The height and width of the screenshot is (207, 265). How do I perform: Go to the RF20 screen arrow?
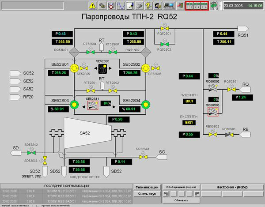tap(15, 97)
